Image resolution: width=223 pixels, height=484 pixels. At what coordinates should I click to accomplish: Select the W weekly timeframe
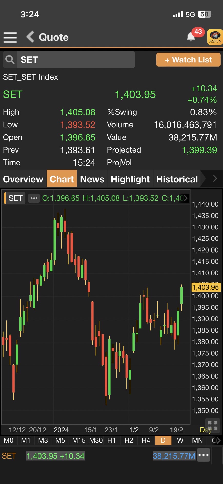pyautogui.click(x=180, y=440)
